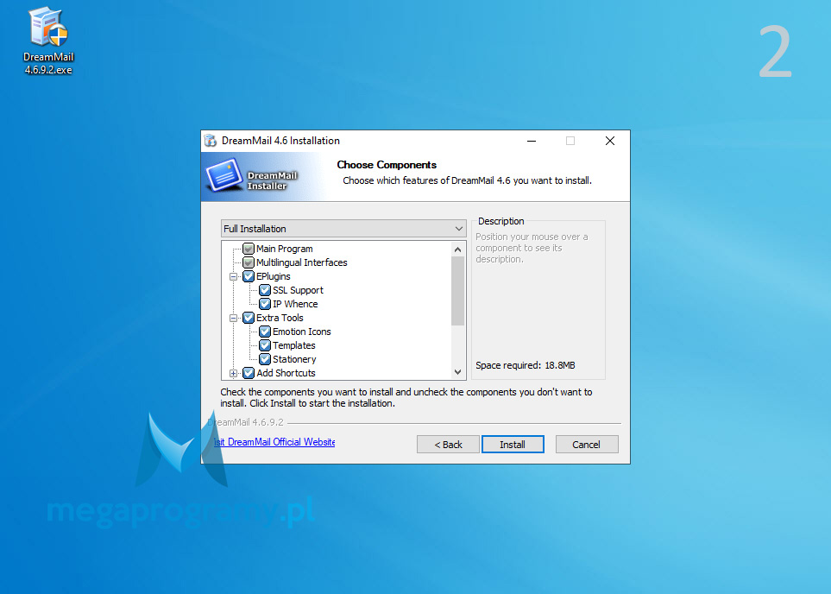Close the DreamMail Installation window
The height and width of the screenshot is (594, 831).
tap(610, 141)
